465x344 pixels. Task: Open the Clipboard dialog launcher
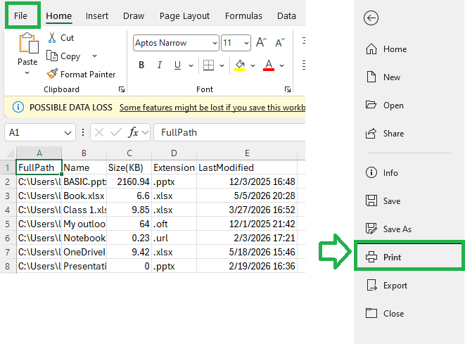pos(122,89)
